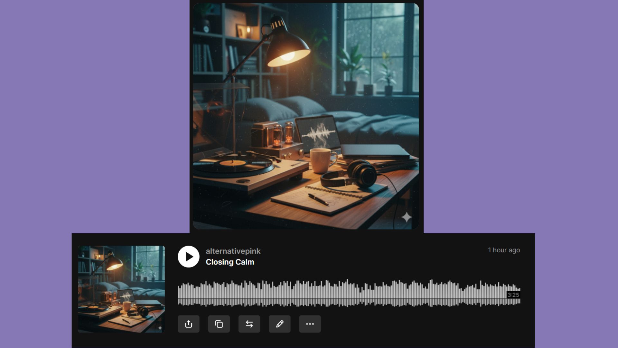Viewport: 618px width, 348px height.
Task: Click the sparkle icon on the small thumbnail
Action: (x=160, y=328)
